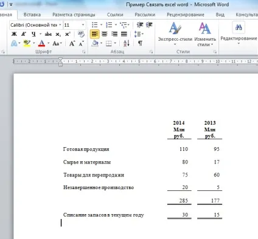
Task: Click the 2013 Млн руб. header
Action: point(210,130)
